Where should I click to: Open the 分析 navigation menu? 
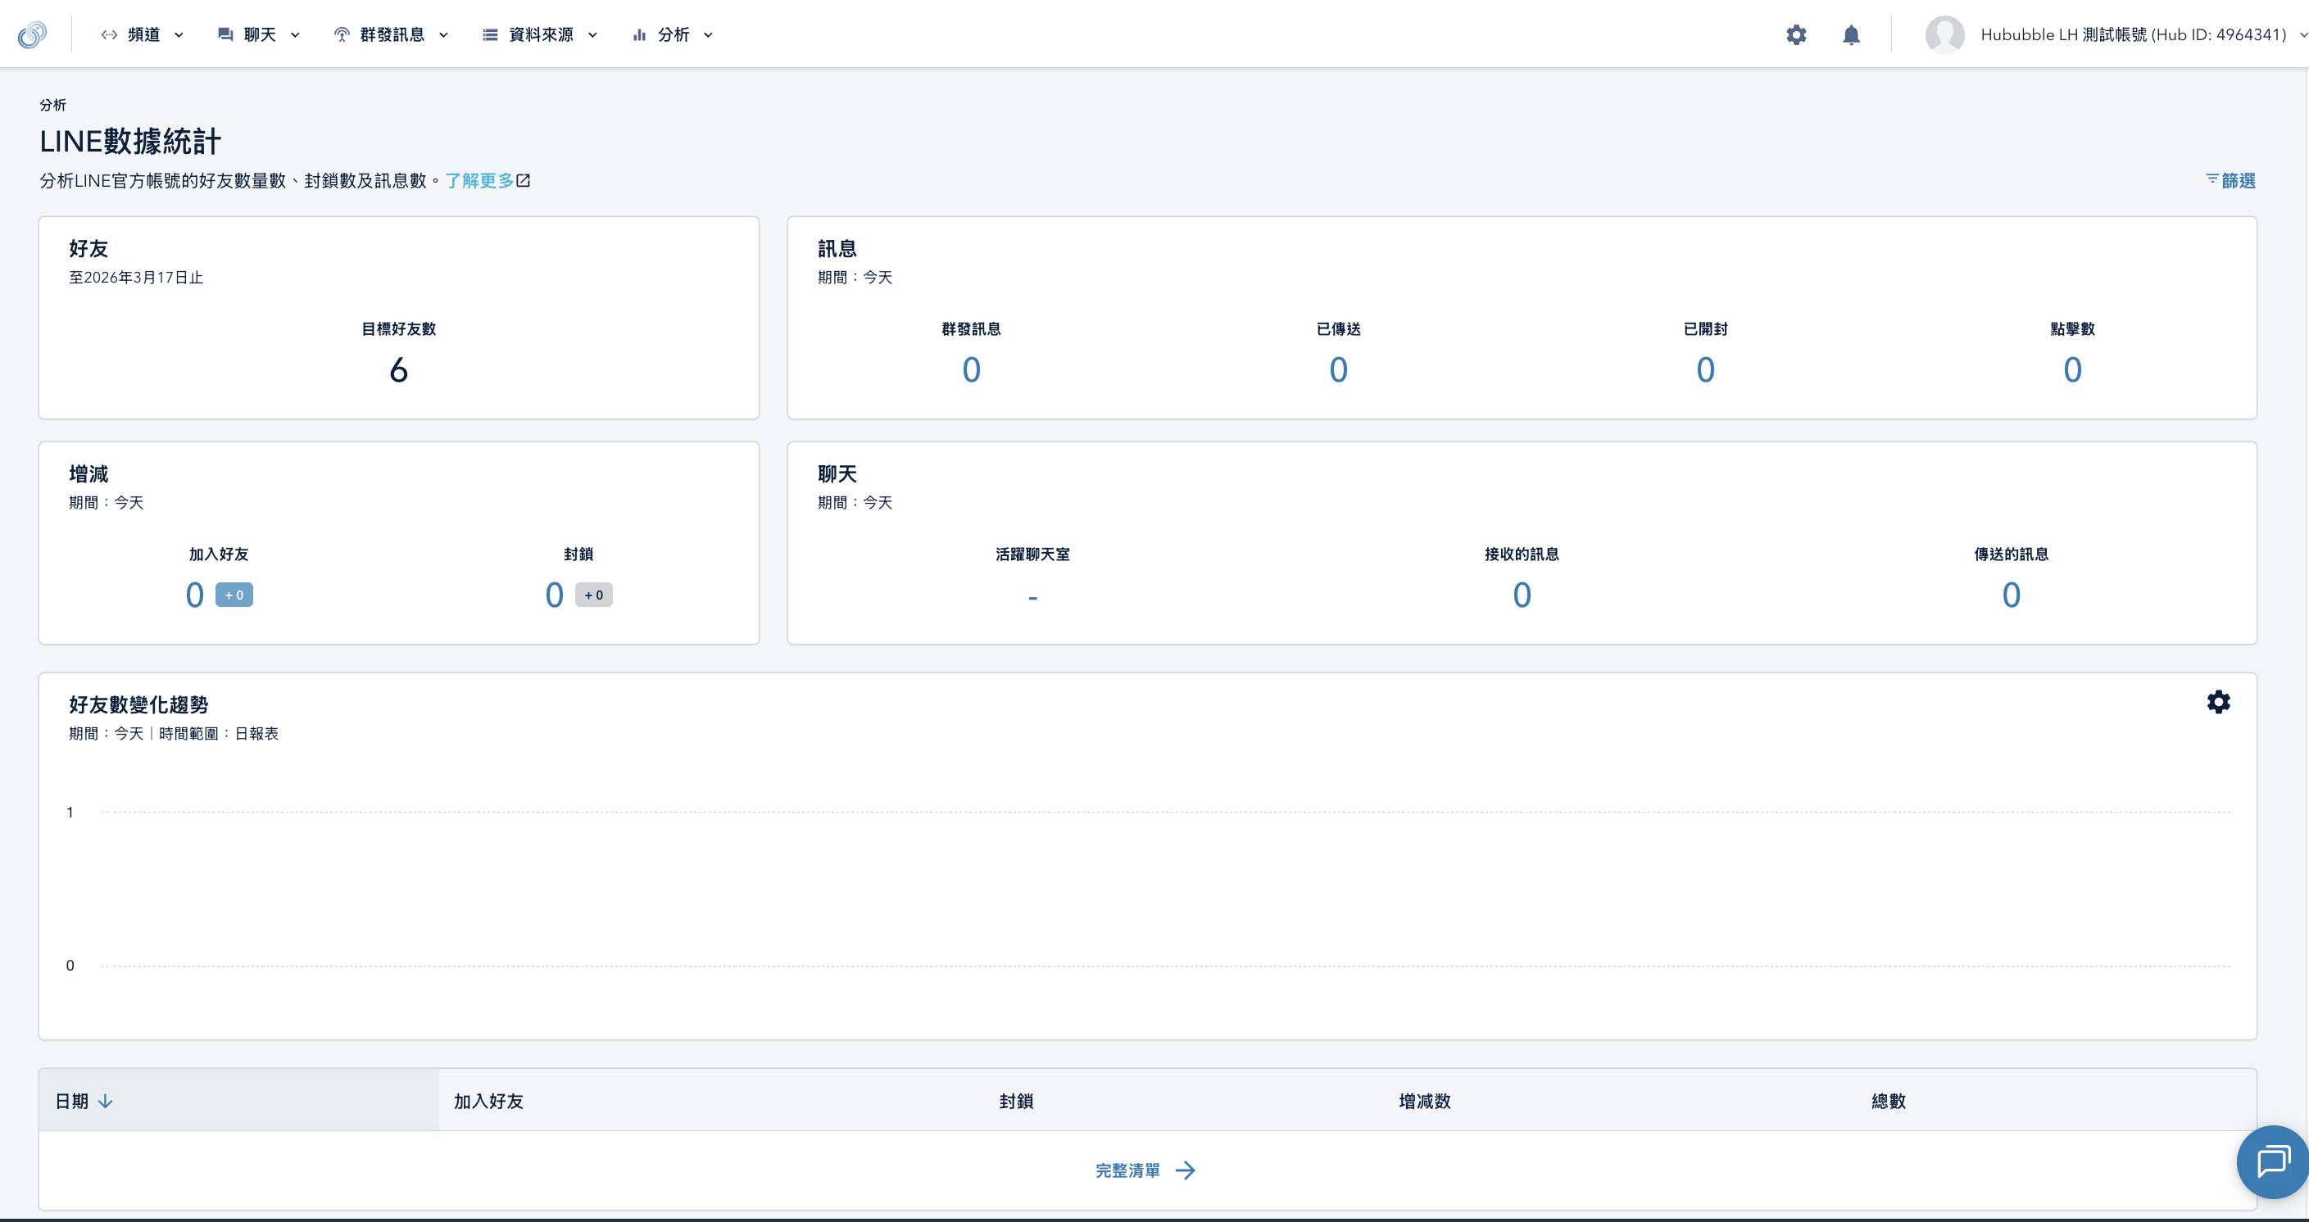point(672,34)
